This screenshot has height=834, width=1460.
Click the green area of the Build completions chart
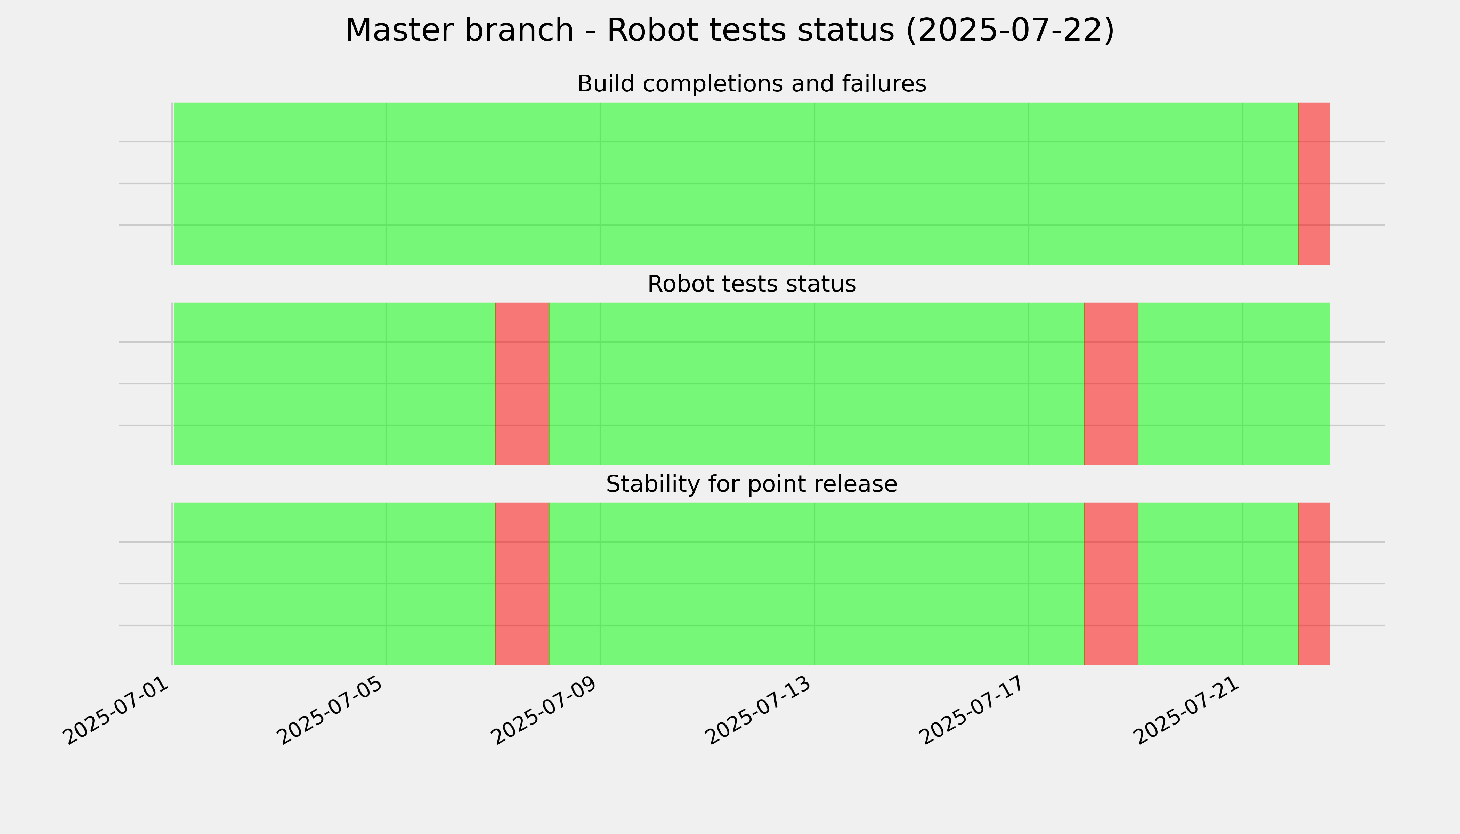tap(736, 183)
